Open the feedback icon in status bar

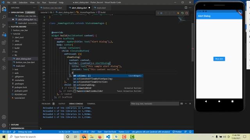pyautogui.click(x=186, y=132)
